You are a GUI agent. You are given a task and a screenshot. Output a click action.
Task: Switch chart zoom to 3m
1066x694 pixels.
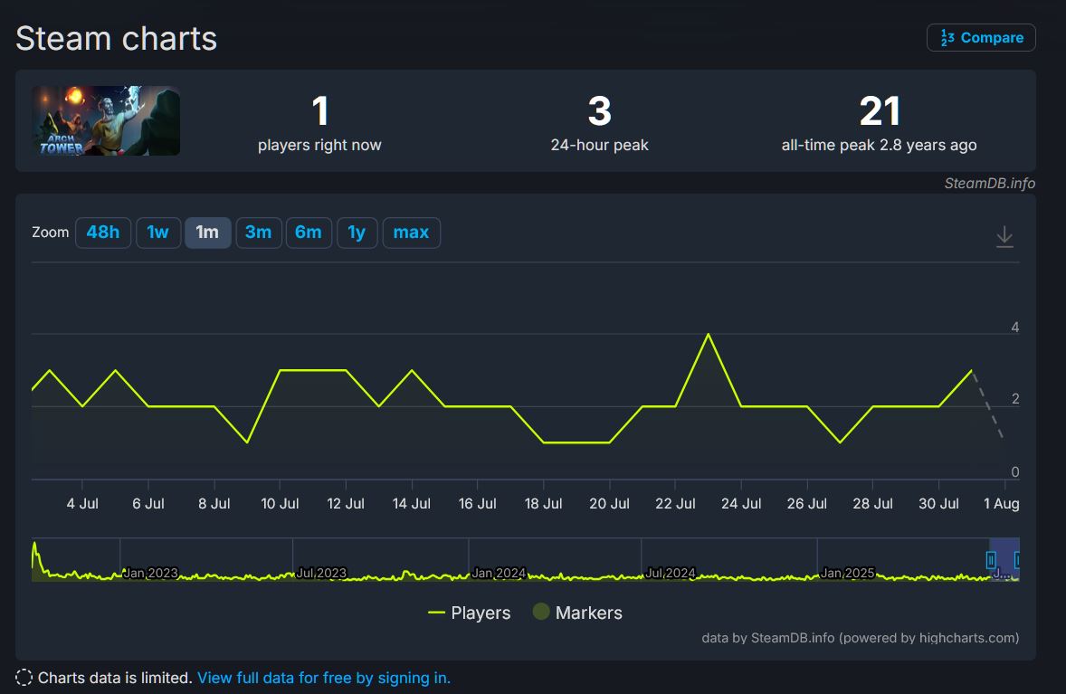(x=258, y=233)
